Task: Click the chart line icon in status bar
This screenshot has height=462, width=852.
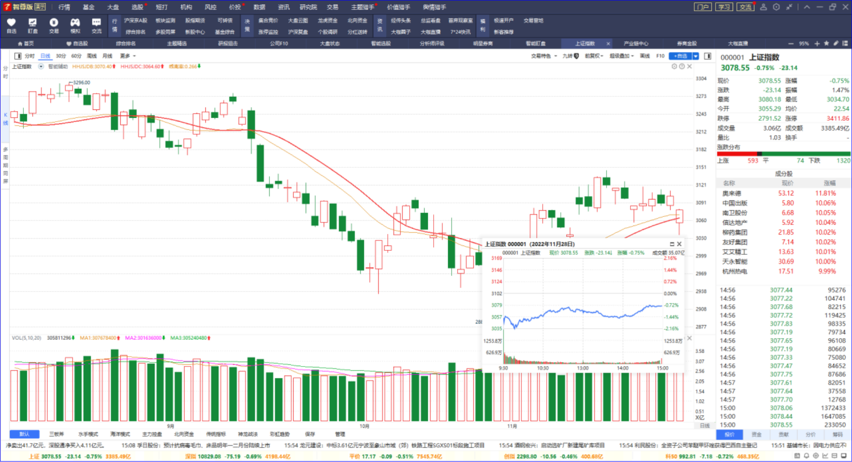Action: pos(825,456)
